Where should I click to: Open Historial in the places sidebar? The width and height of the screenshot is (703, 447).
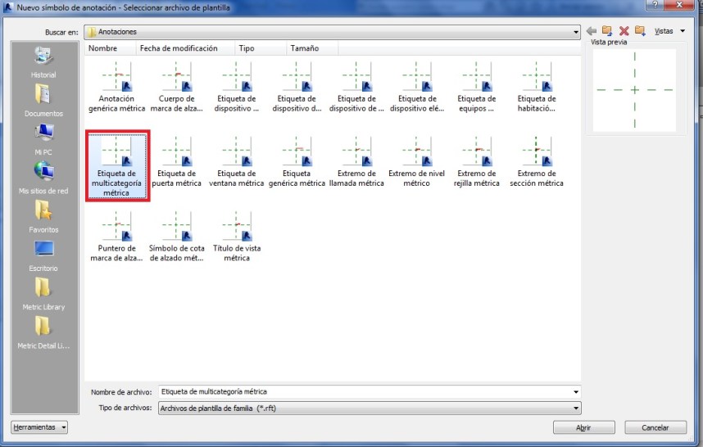(x=43, y=62)
